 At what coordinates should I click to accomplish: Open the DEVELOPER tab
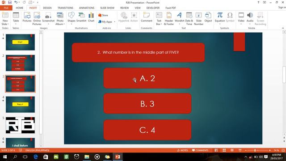[x=153, y=8]
